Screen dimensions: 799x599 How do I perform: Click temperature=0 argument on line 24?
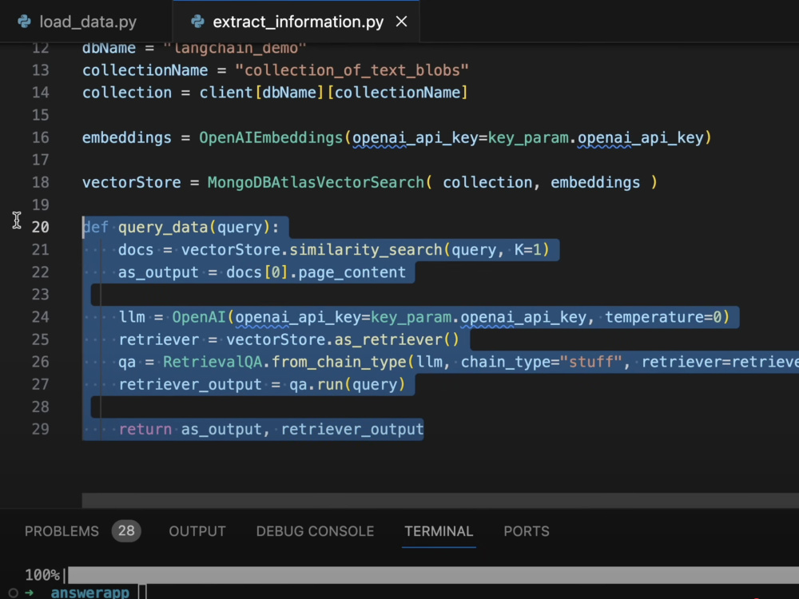coord(663,317)
